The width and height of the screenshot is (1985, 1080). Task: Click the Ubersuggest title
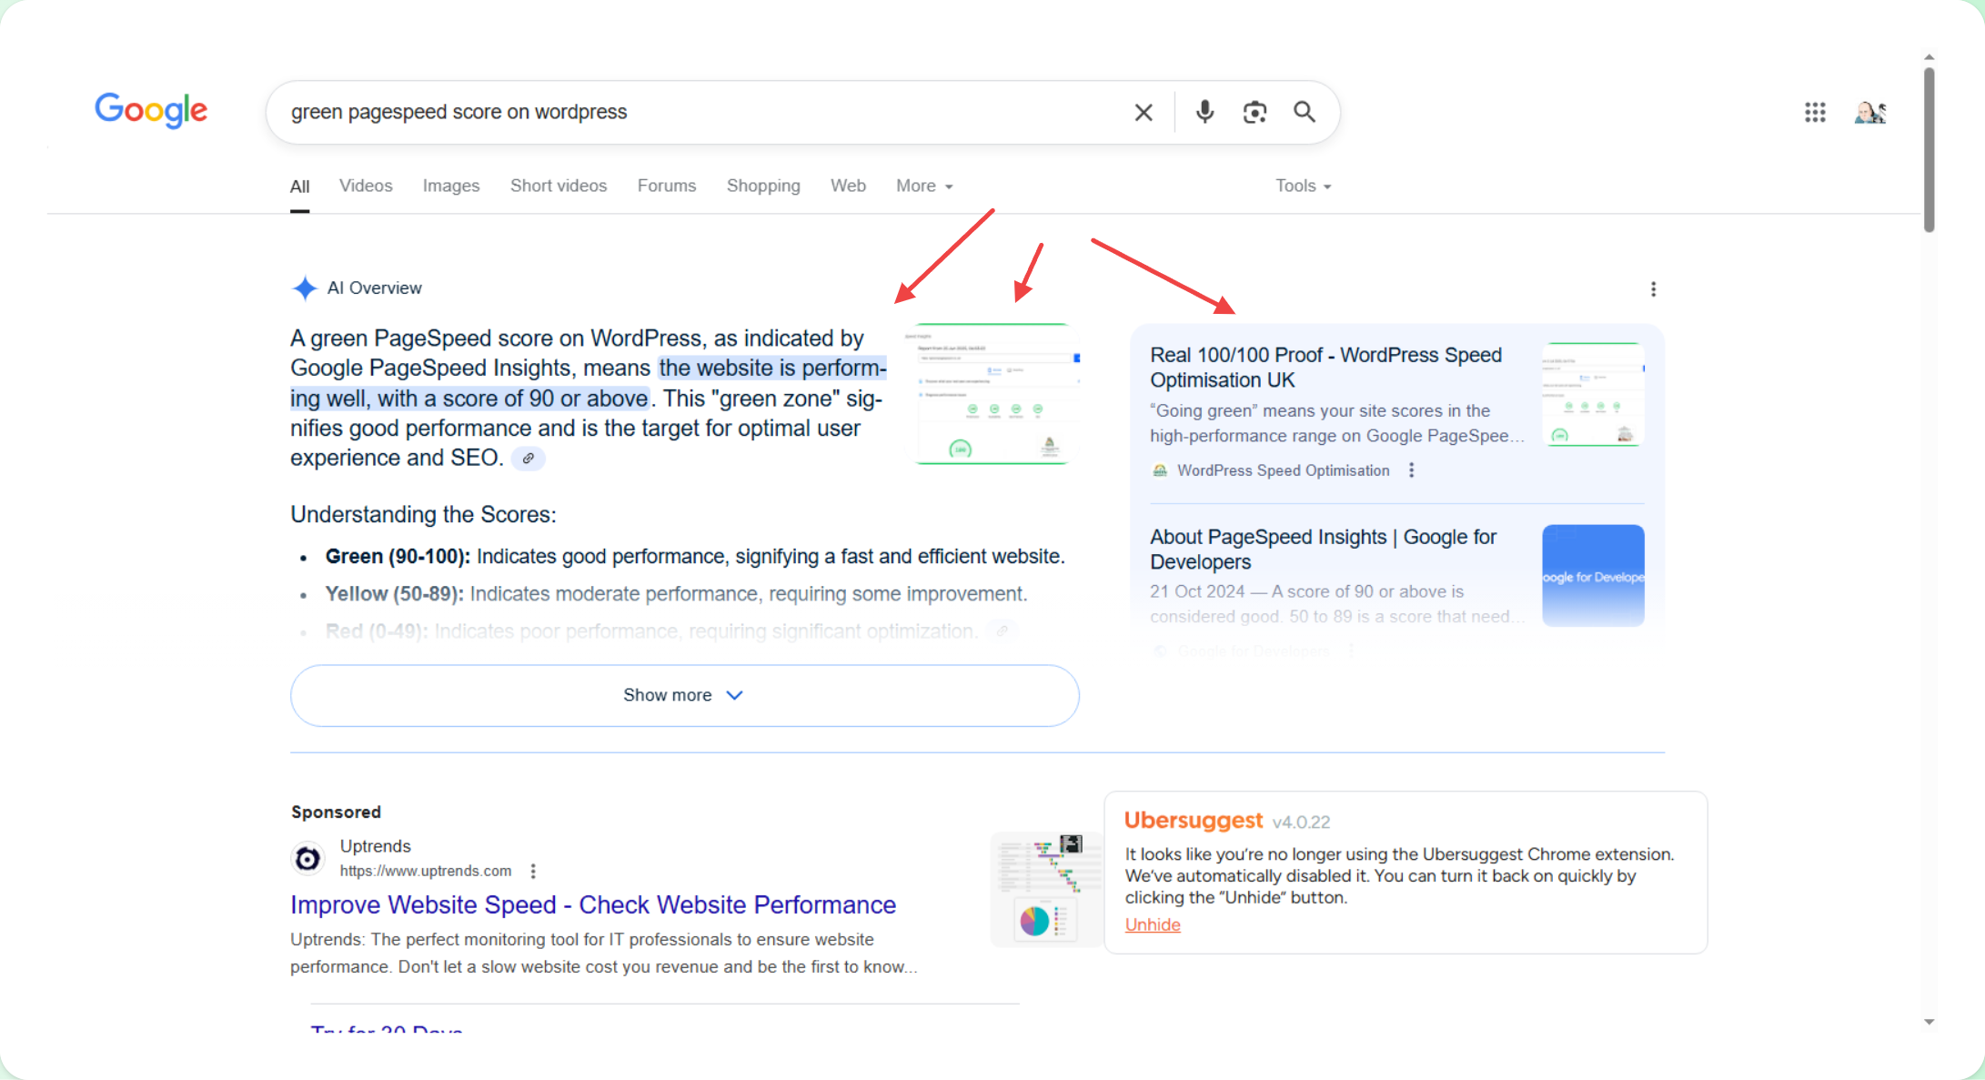(1194, 820)
